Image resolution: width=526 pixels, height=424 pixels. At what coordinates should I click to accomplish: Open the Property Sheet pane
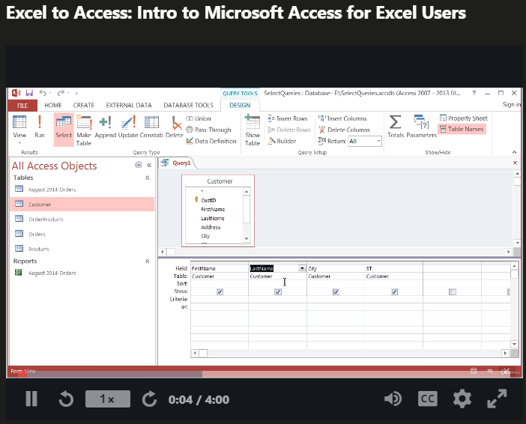pyautogui.click(x=464, y=118)
